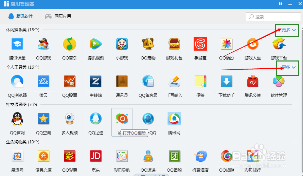This screenshot has width=303, height=176.
Task: Launch 腾讯网 news icon
Action: 174,119
